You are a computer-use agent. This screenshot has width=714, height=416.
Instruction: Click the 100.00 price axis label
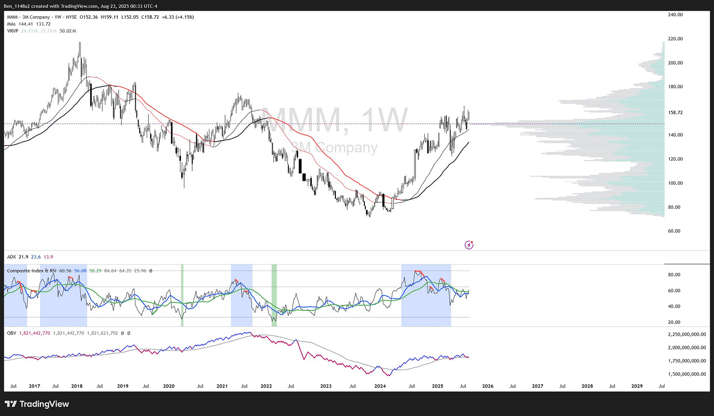click(x=675, y=183)
